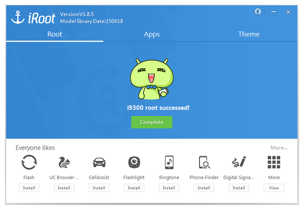Install Digital Signature app
The height and width of the screenshot is (207, 303).
(239, 188)
